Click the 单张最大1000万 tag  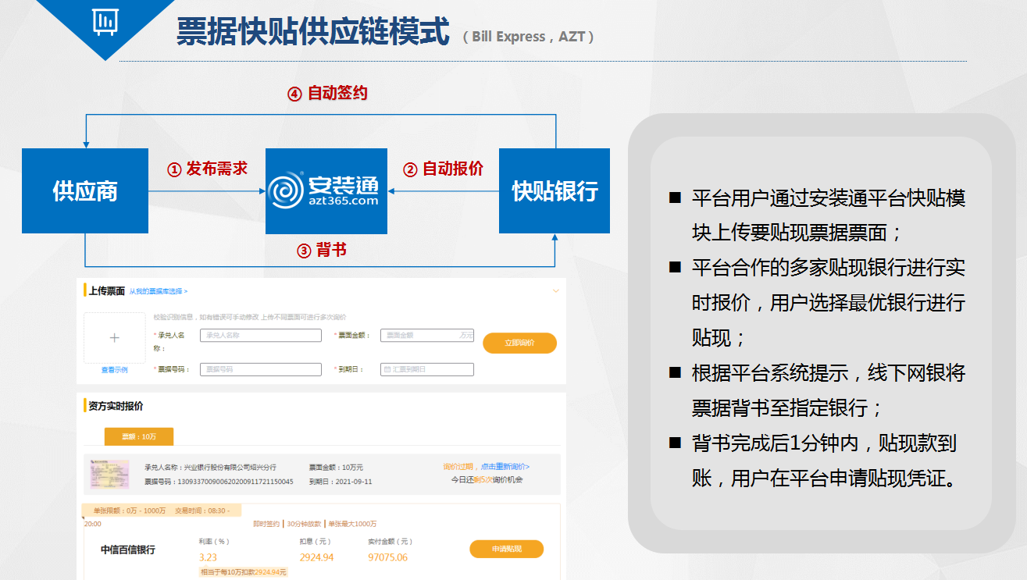point(352,524)
